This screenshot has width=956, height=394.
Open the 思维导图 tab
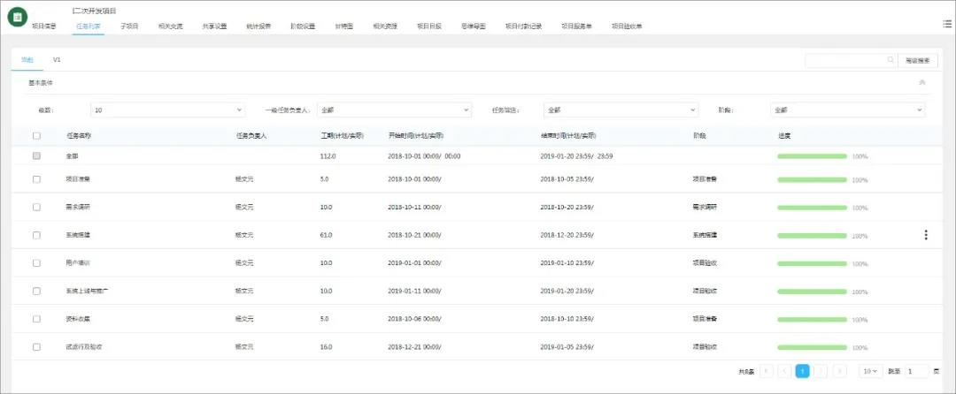coord(474,27)
